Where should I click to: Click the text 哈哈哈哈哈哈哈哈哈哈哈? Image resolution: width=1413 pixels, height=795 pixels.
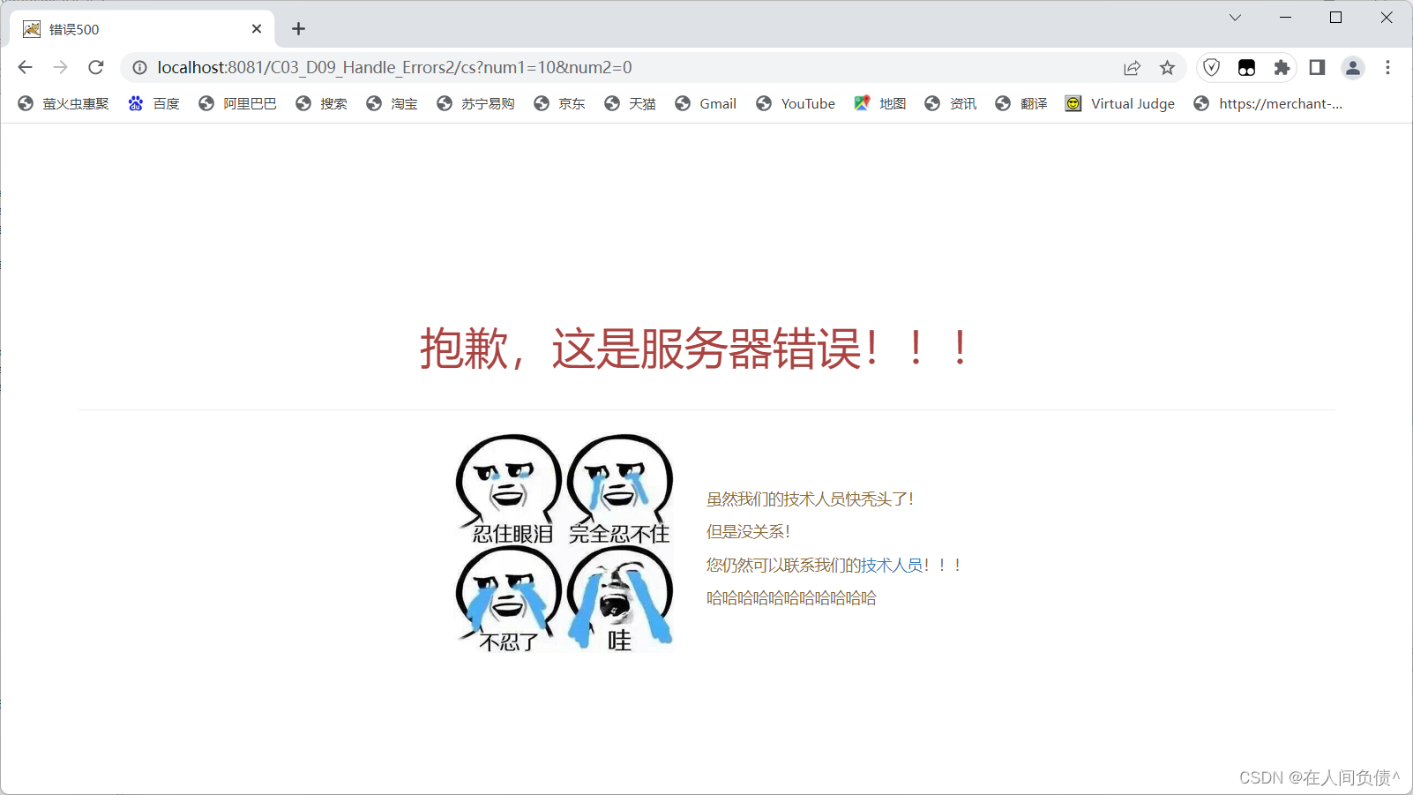[791, 598]
